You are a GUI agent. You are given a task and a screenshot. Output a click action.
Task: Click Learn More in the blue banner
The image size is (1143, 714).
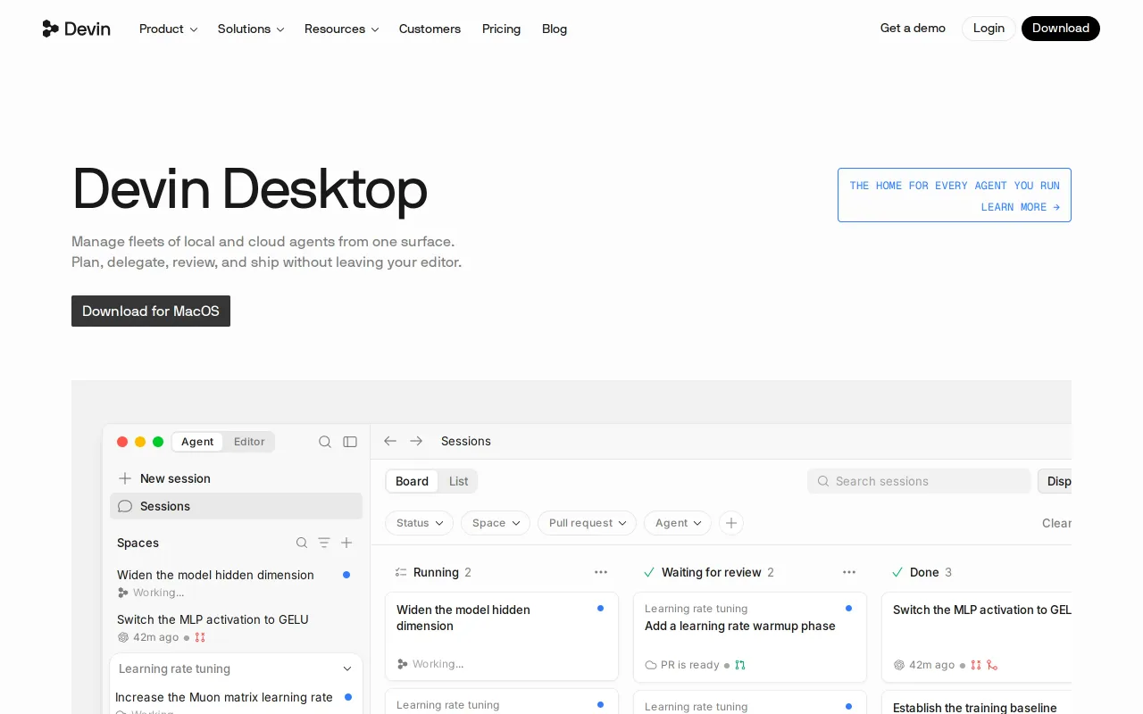pyautogui.click(x=1021, y=207)
